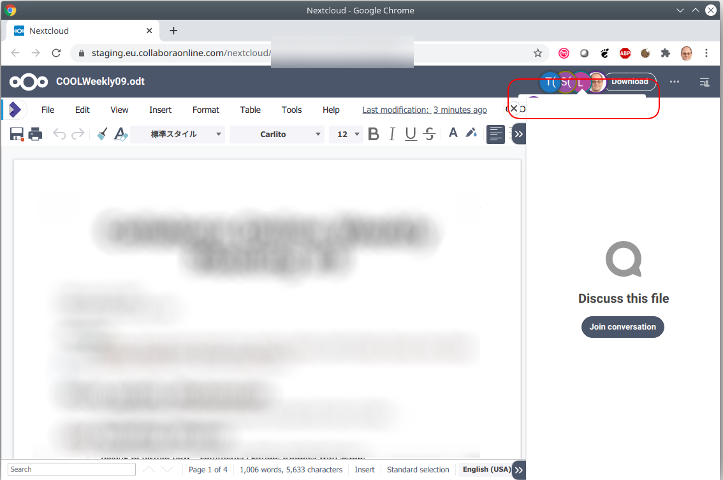
Task: Open the Insert menu
Action: pyautogui.click(x=160, y=110)
